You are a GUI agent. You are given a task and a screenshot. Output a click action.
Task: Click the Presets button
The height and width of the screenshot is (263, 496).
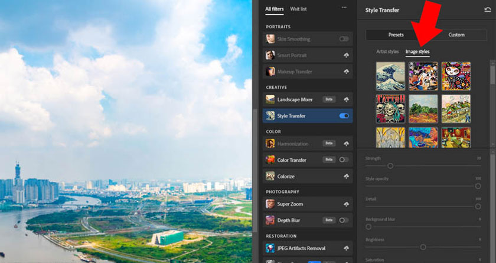click(396, 35)
